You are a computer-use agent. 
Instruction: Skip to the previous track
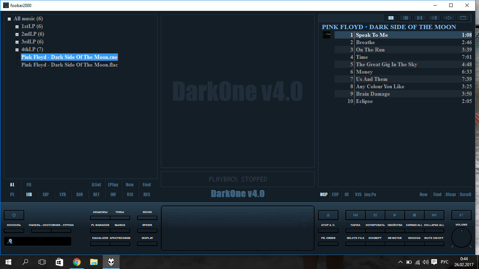[356, 215]
